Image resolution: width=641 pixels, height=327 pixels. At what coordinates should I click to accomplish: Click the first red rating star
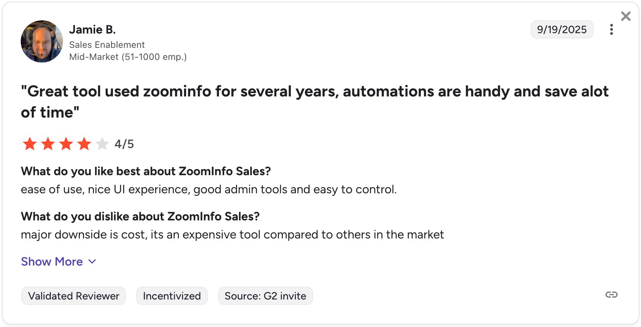[30, 144]
